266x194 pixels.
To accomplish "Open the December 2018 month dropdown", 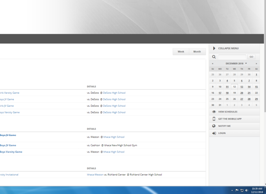I will tap(236, 63).
